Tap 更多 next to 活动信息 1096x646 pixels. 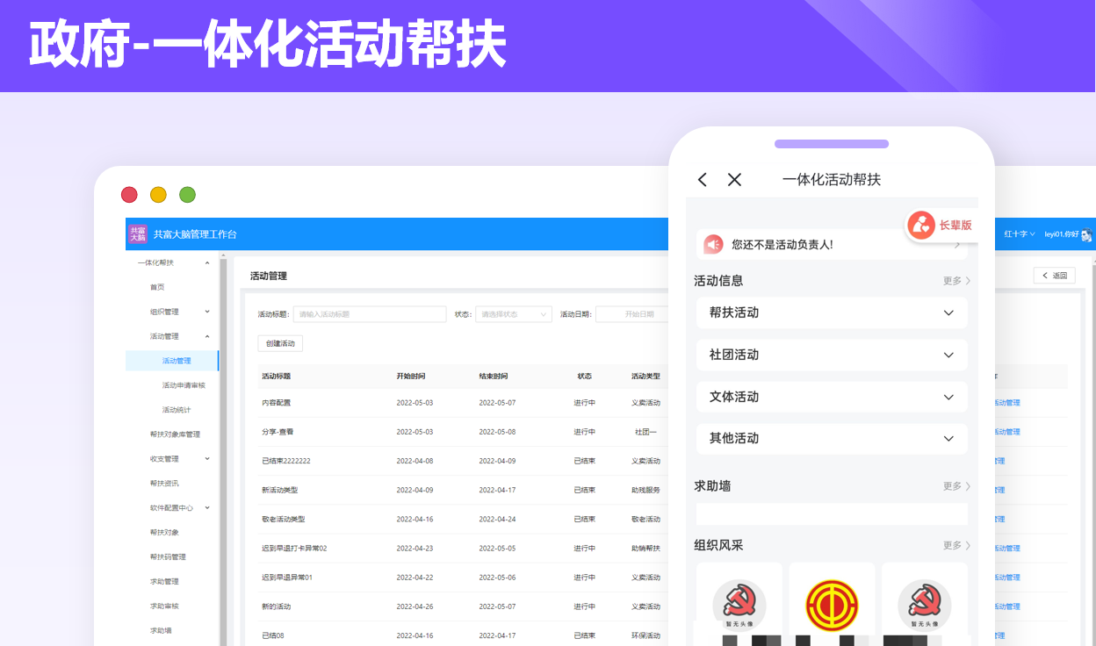(x=956, y=281)
